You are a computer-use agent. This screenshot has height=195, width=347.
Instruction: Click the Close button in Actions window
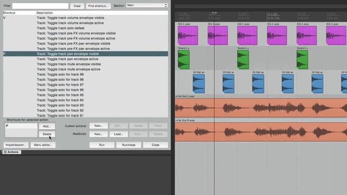156,145
